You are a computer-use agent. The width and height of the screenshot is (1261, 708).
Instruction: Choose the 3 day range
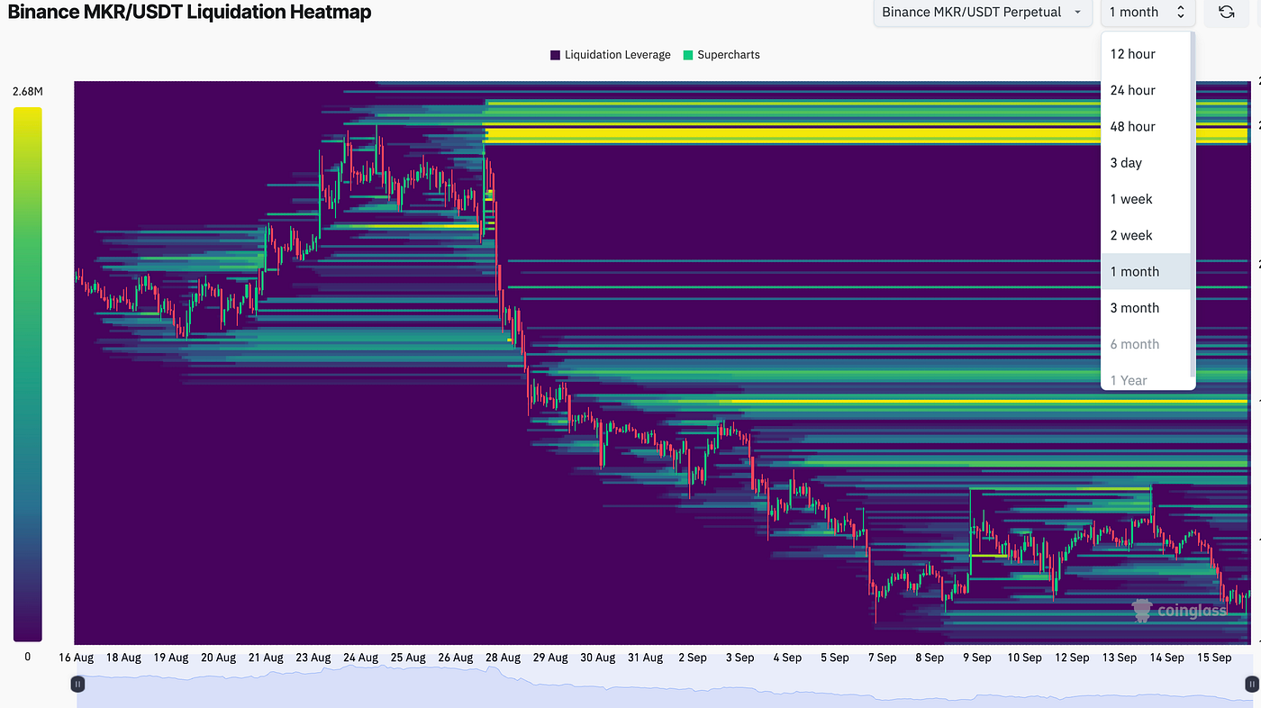(1146, 163)
